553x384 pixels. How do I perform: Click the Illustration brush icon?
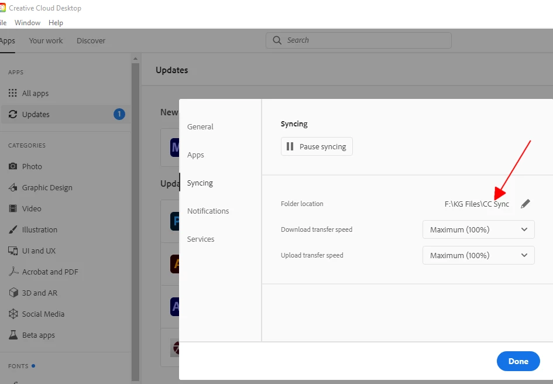[x=13, y=230]
